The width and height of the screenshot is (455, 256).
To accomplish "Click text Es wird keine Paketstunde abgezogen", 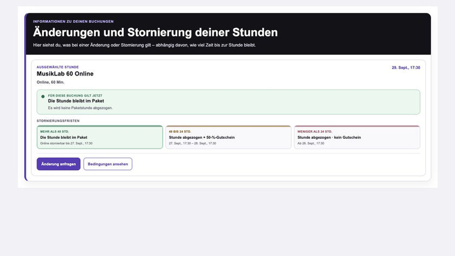I will (80, 108).
